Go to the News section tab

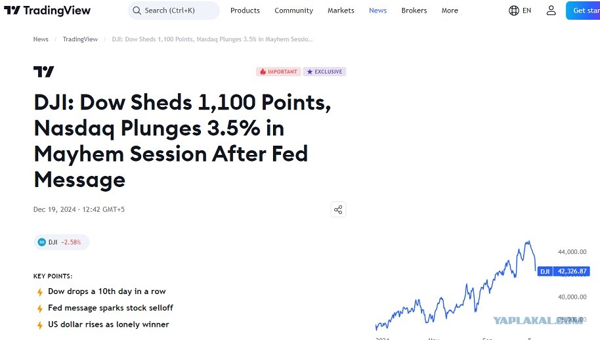(x=377, y=11)
